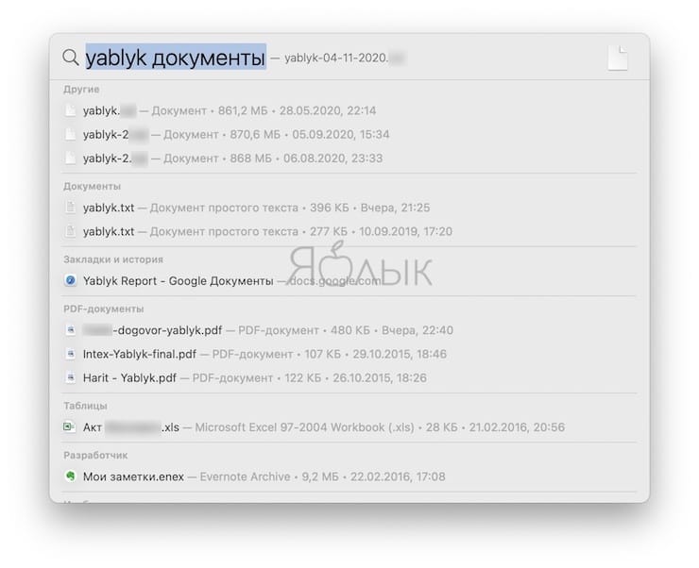Click PDF icon of dogovor-yablyk.pdf

click(x=71, y=330)
